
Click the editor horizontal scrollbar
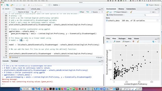coord(39,56)
